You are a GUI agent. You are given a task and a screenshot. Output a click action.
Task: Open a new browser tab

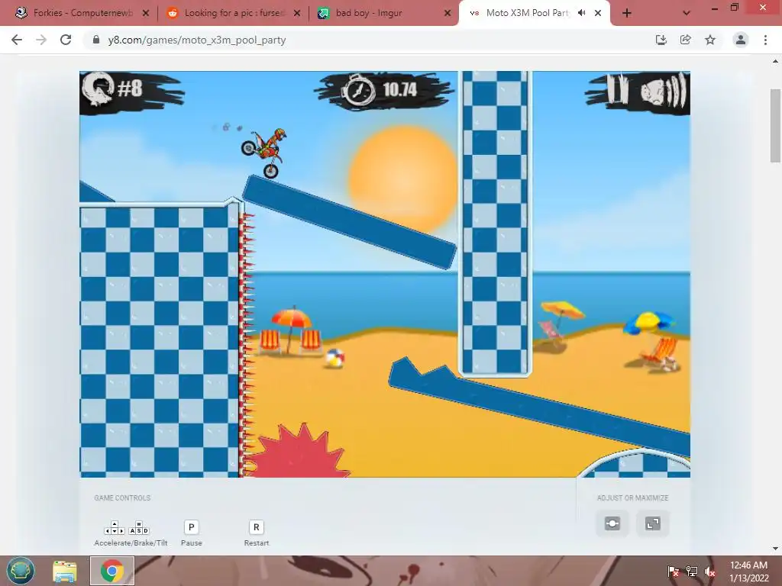(x=627, y=14)
